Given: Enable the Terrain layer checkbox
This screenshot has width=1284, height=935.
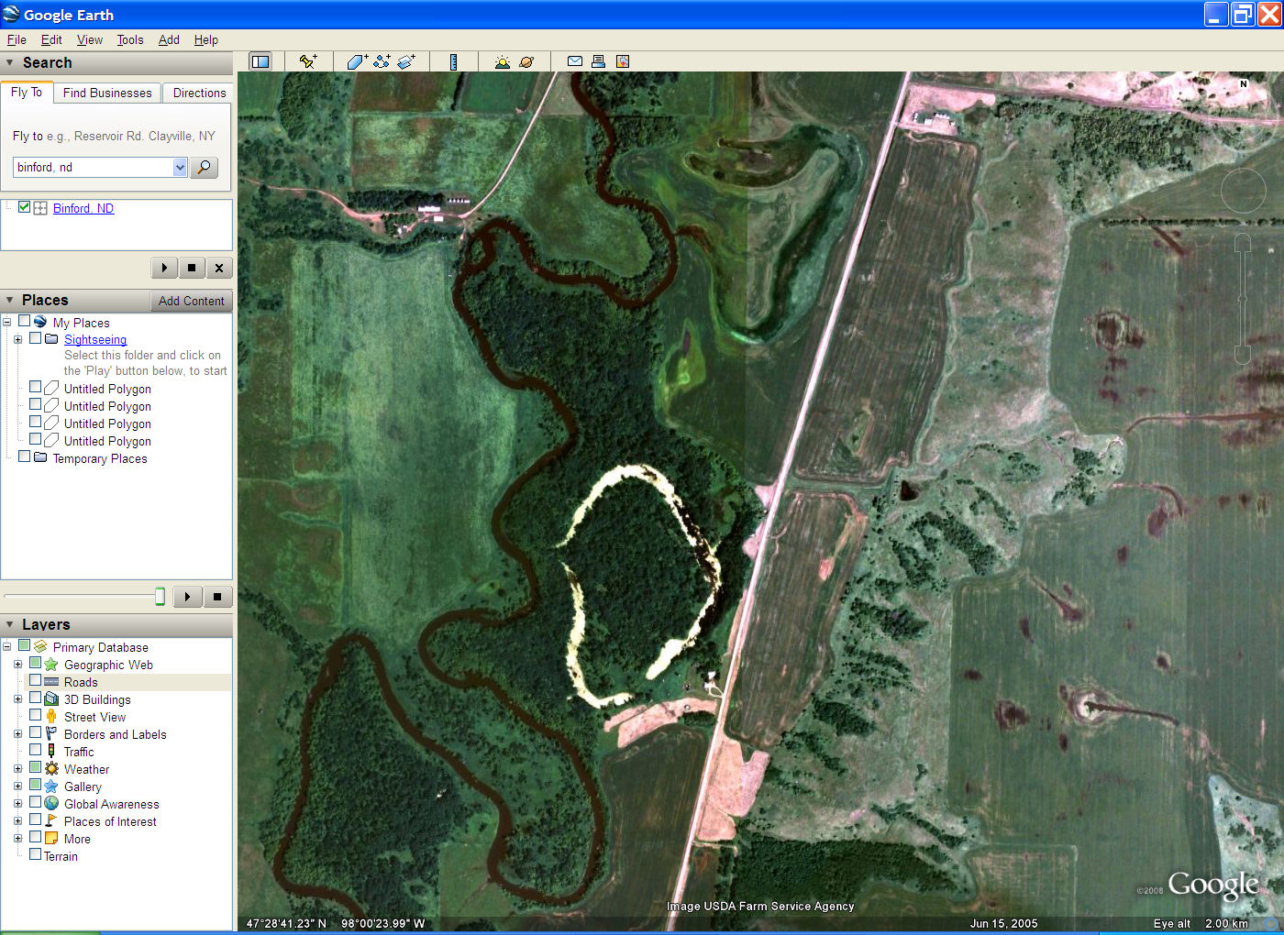Looking at the screenshot, I should click(x=35, y=855).
